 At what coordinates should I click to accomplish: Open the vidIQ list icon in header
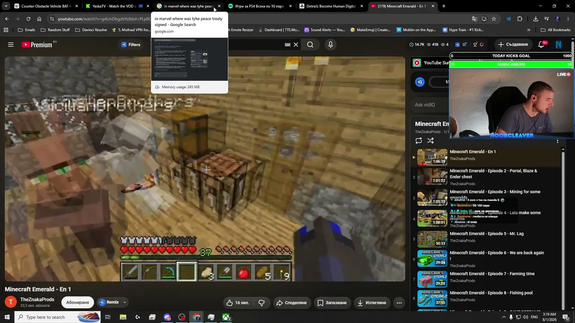click(464, 44)
